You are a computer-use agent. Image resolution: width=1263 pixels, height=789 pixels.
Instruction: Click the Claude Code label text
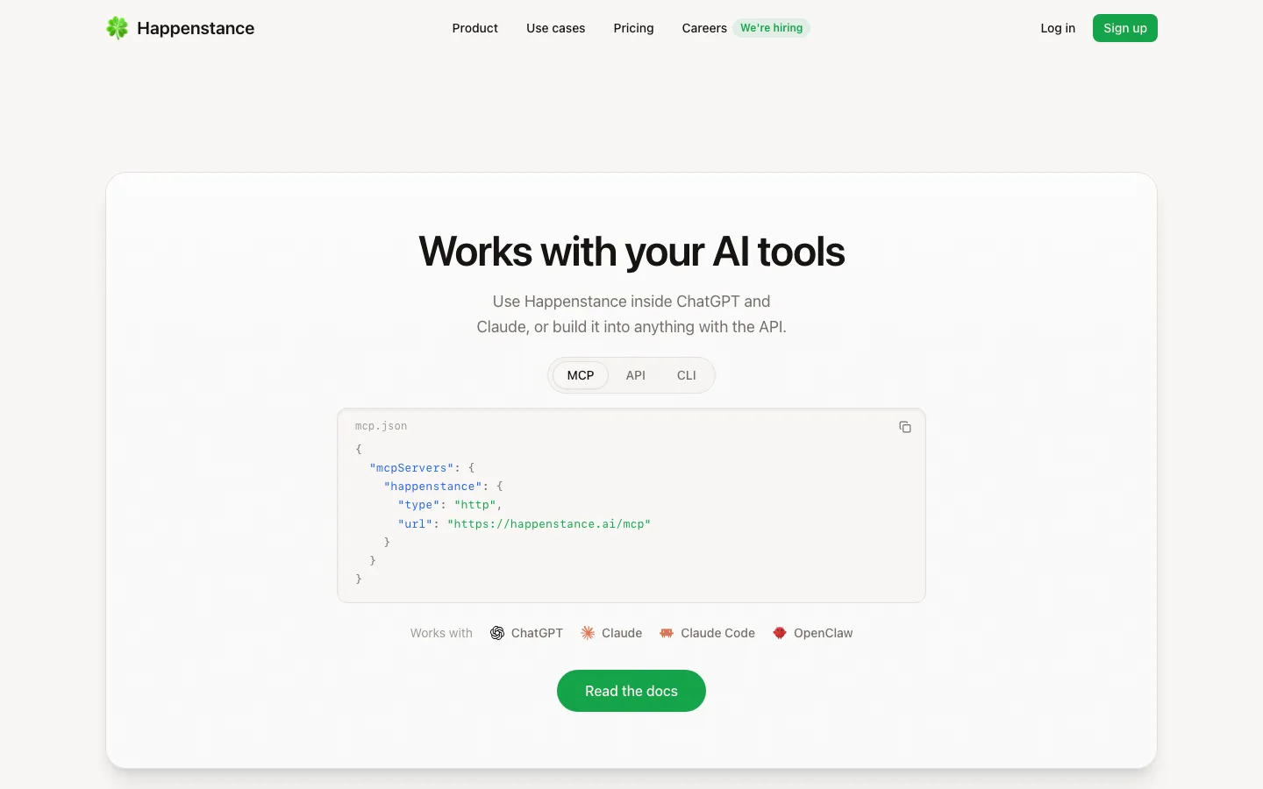point(717,633)
